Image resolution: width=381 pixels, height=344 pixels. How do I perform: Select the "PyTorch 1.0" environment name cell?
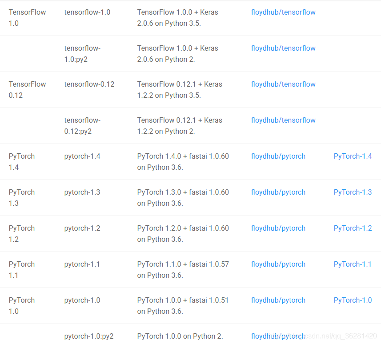[22, 305]
